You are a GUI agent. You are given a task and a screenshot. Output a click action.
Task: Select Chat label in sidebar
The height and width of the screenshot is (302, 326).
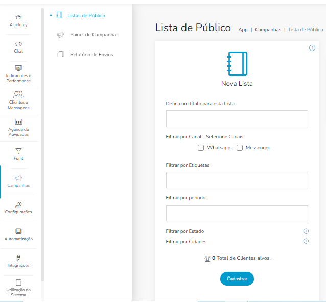(18, 51)
